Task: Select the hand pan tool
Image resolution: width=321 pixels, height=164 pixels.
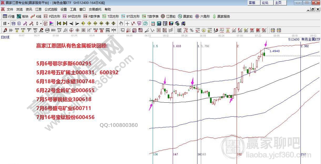Action: pyautogui.click(x=121, y=23)
